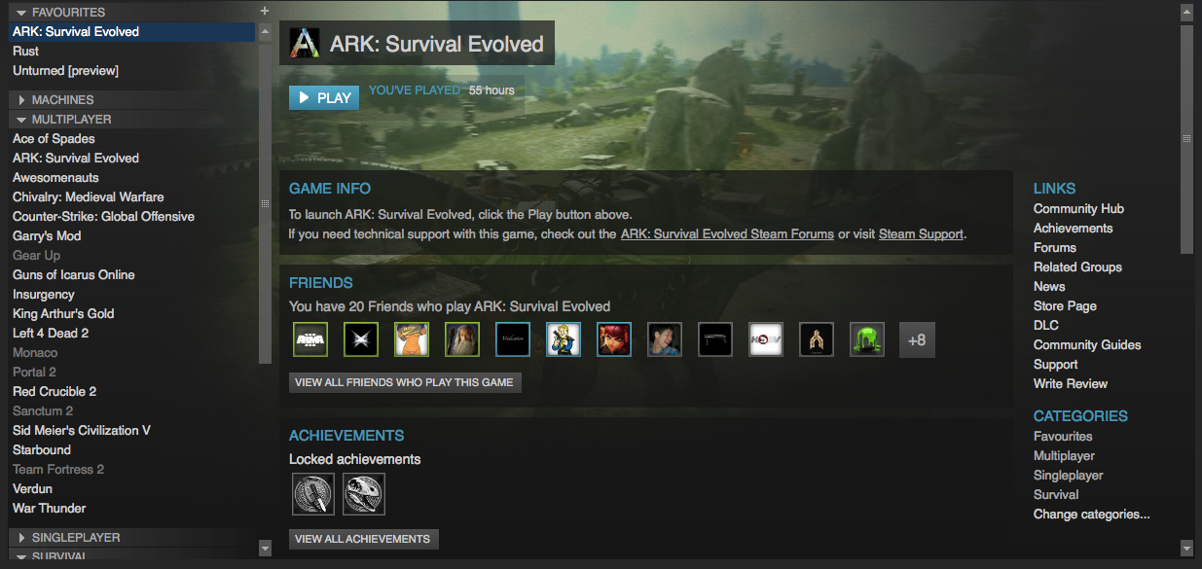Open the laughing person photo avatar
This screenshot has width=1202, height=569.
click(x=665, y=339)
